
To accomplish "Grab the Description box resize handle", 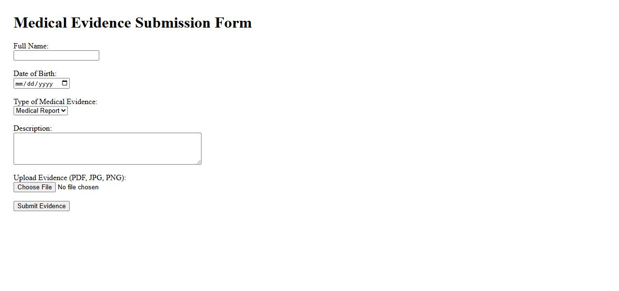I will pos(199,162).
